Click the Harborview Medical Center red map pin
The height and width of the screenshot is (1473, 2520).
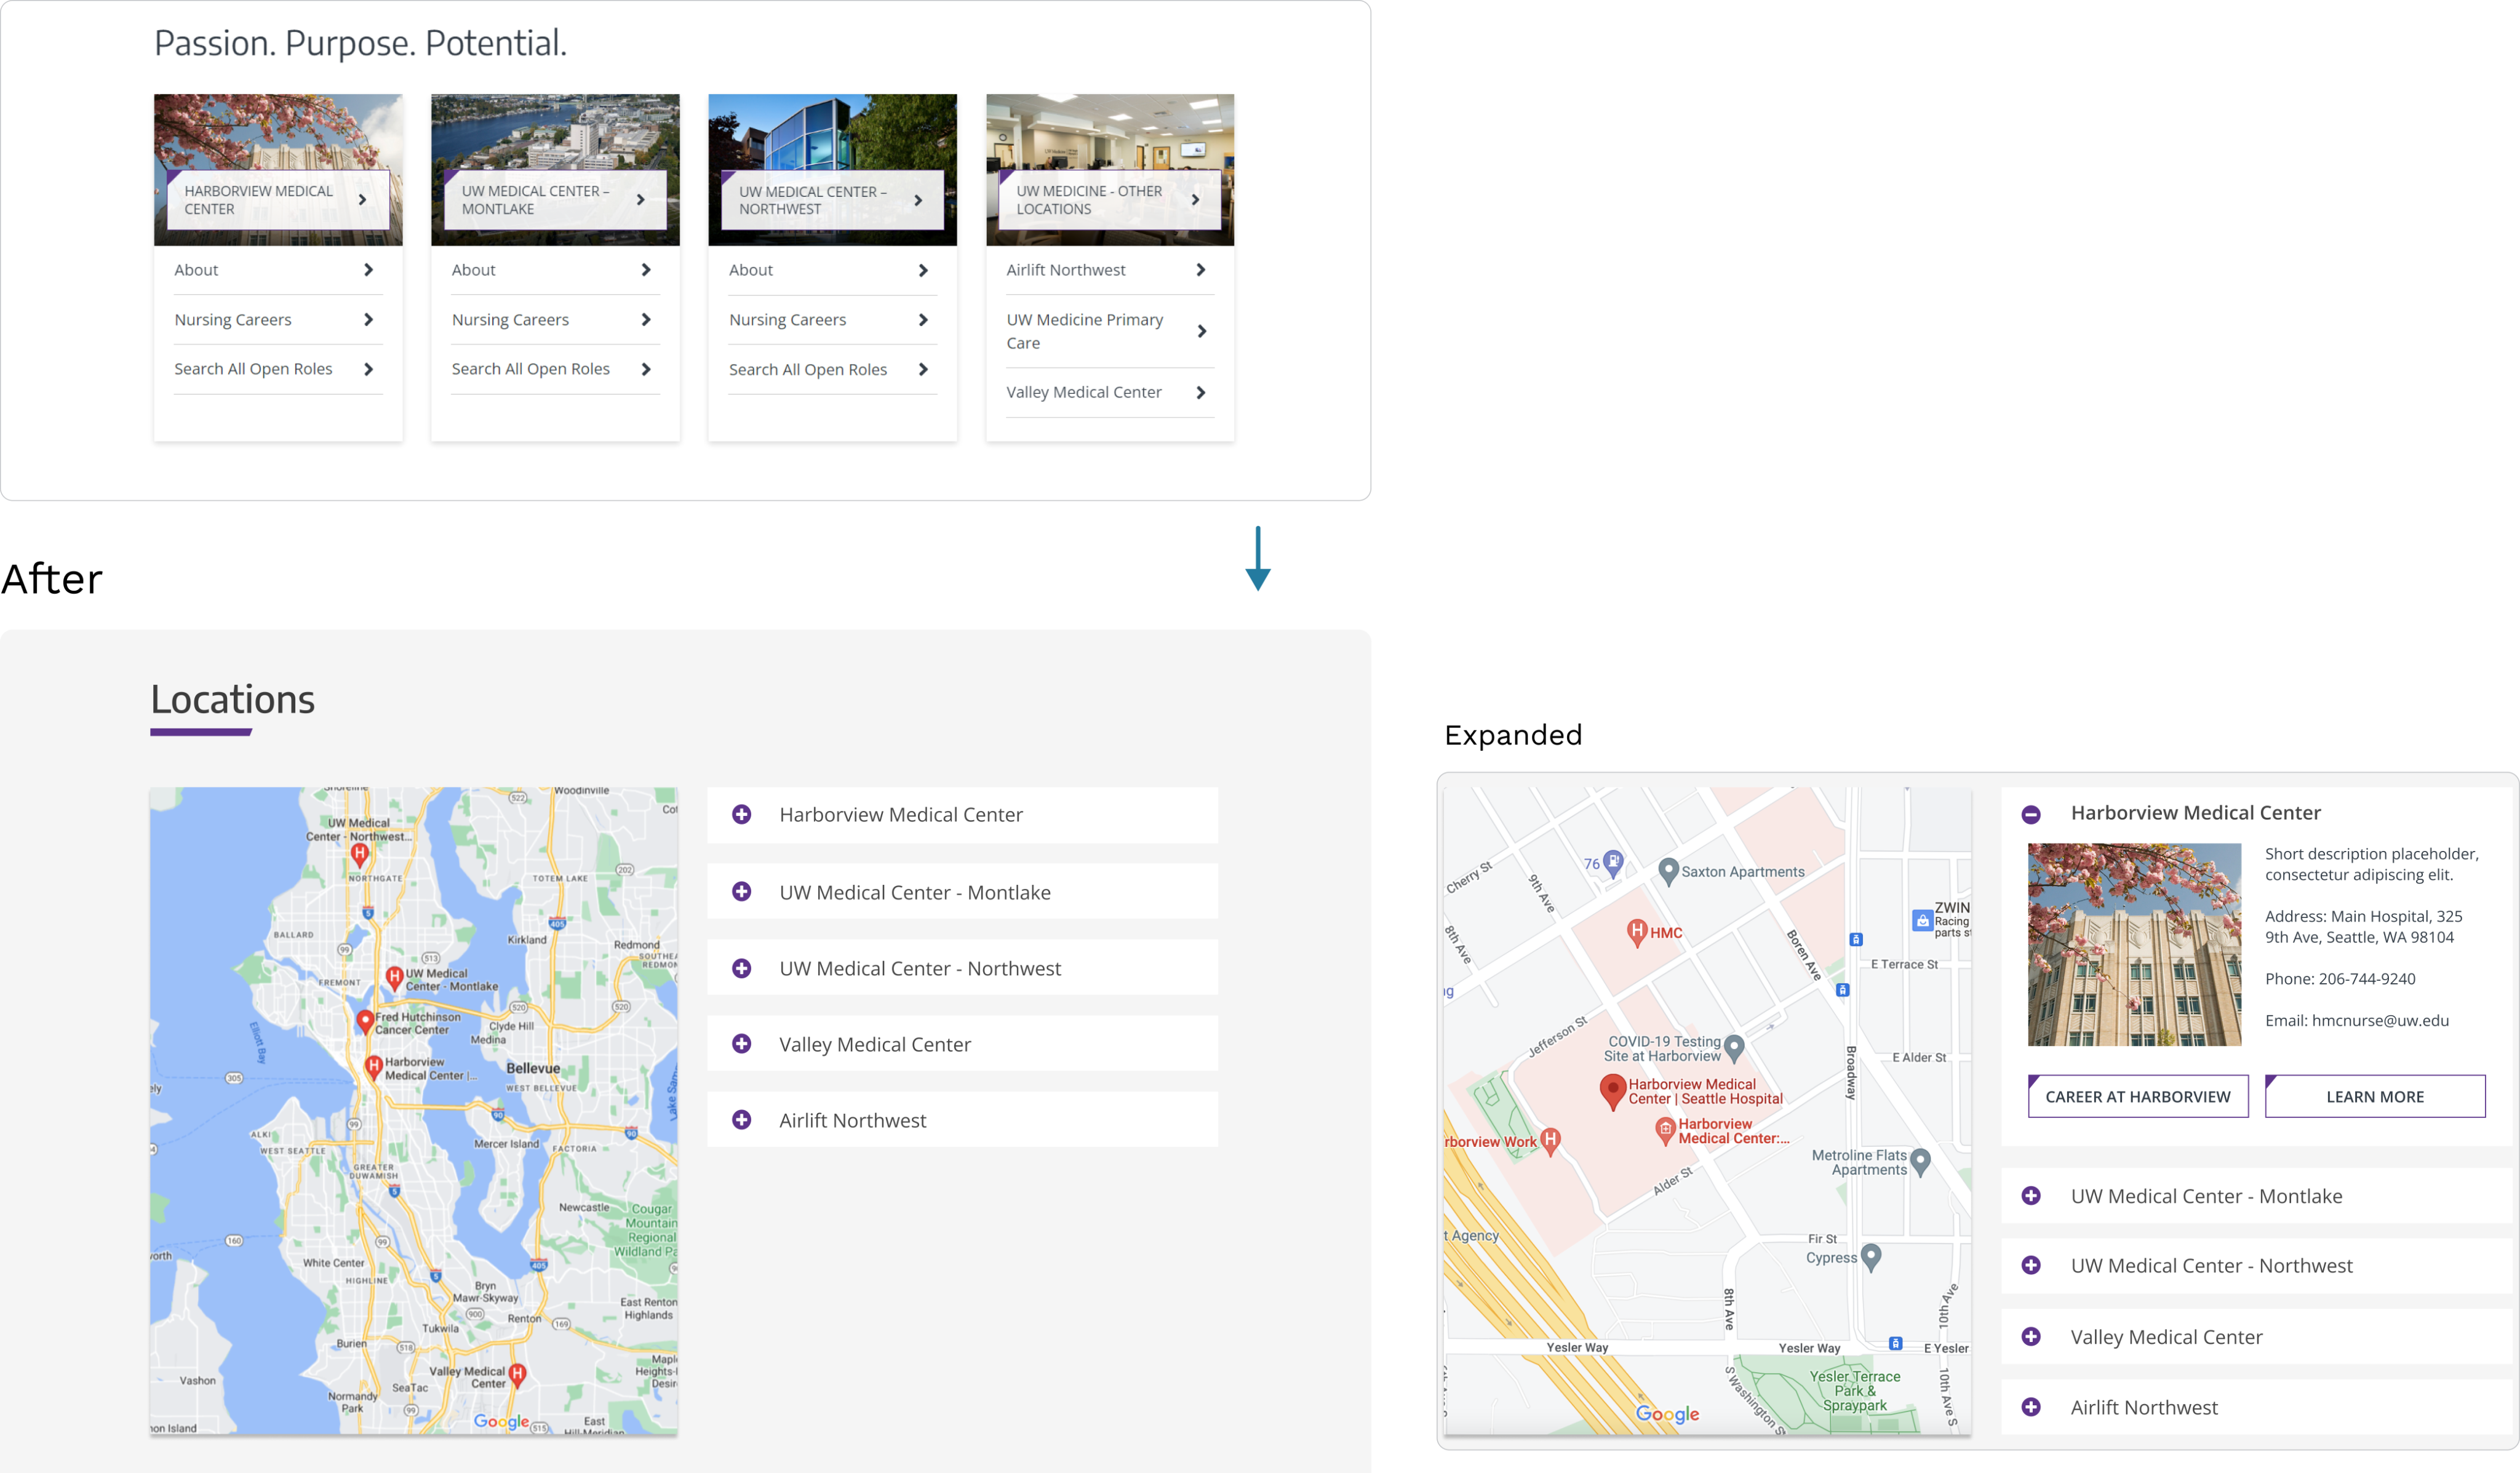pos(1612,1090)
